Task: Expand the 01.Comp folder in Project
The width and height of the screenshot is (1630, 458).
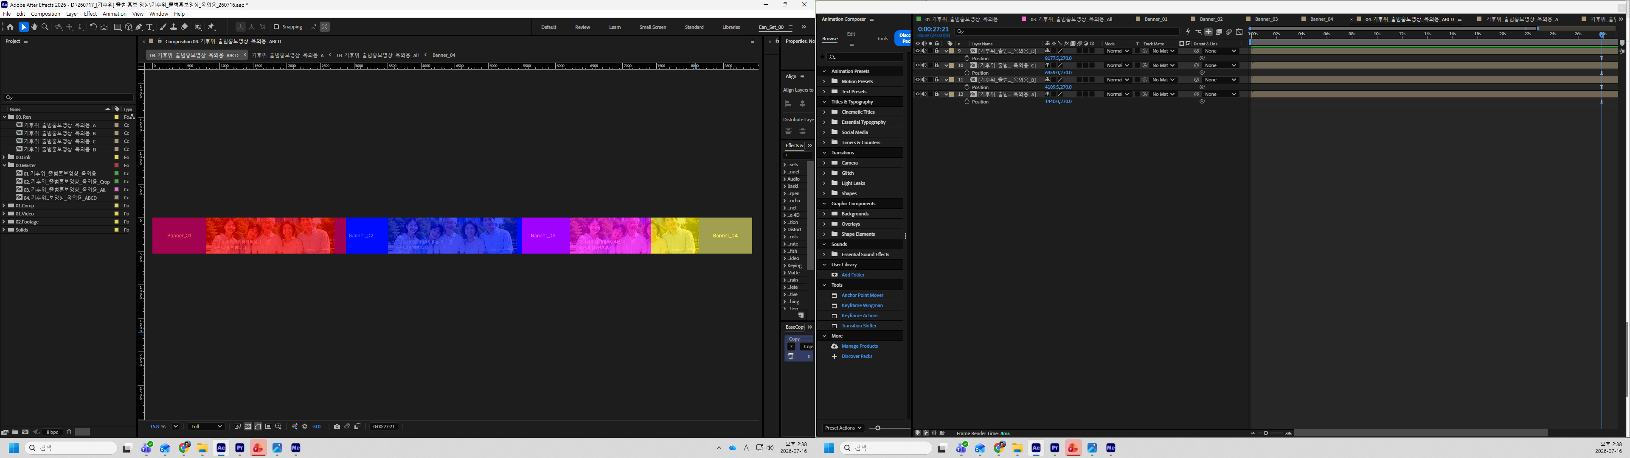Action: [x=4, y=206]
